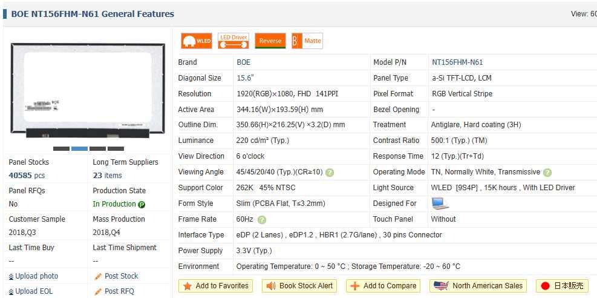Click the LED Driver badge icon
The height and width of the screenshot is (298, 597).
coord(233,41)
